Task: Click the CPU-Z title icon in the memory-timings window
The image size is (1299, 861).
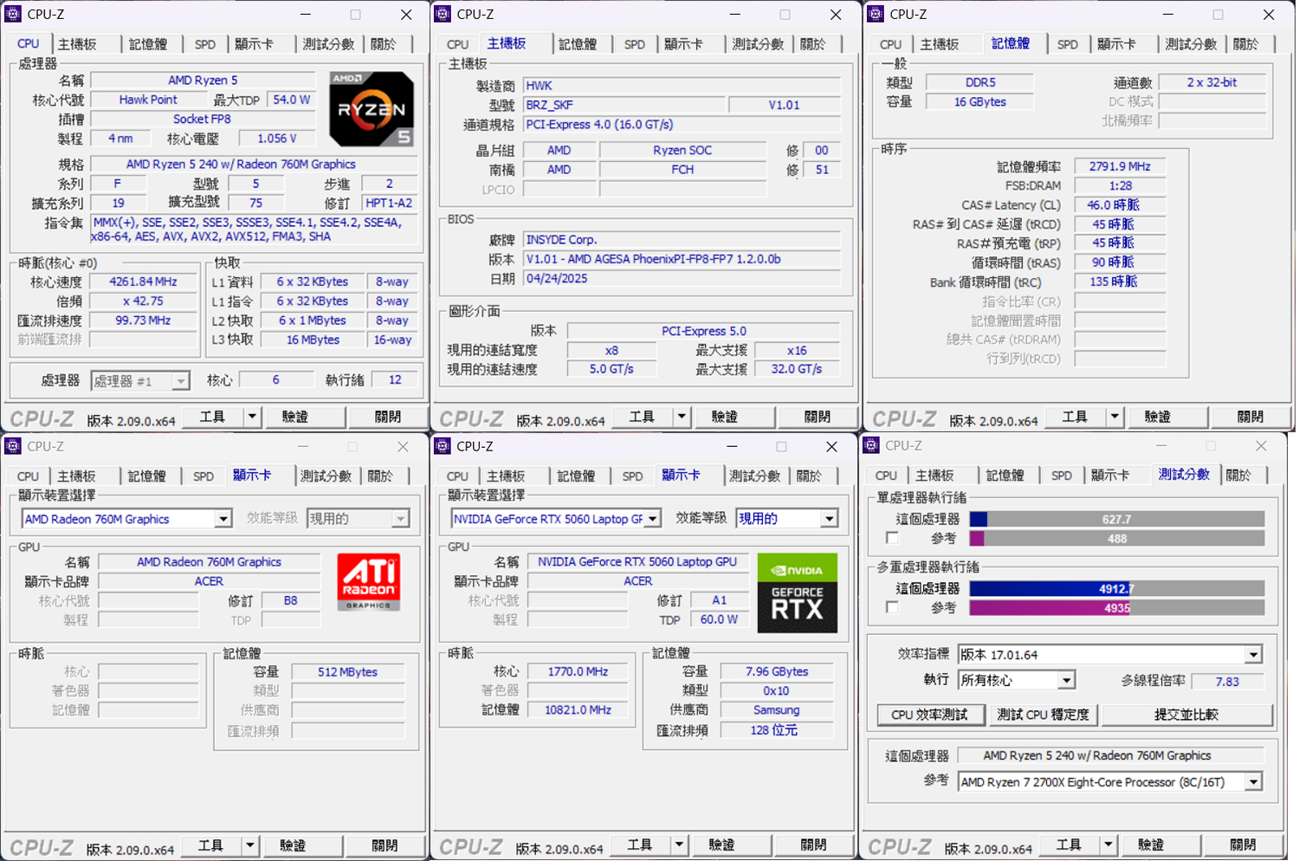Action: pyautogui.click(x=876, y=14)
